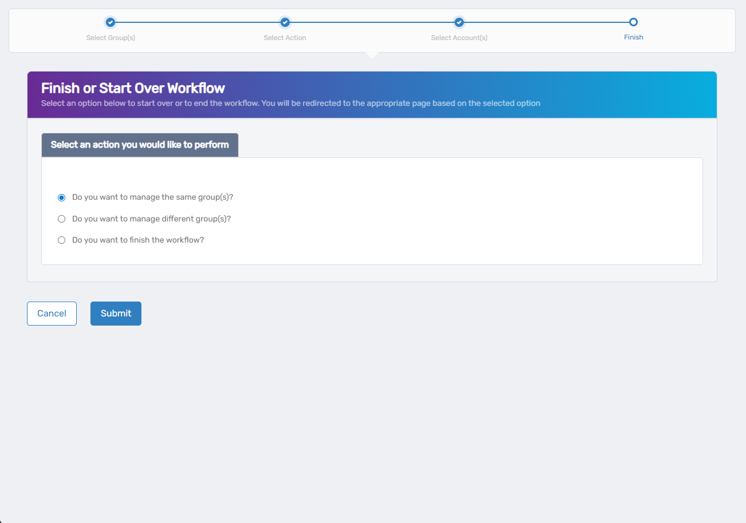Click the Select Group(s) step label
The width and height of the screenshot is (746, 523).
point(110,37)
